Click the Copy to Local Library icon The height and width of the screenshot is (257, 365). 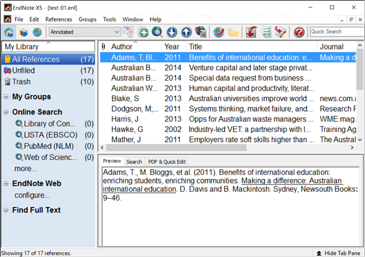(128, 32)
